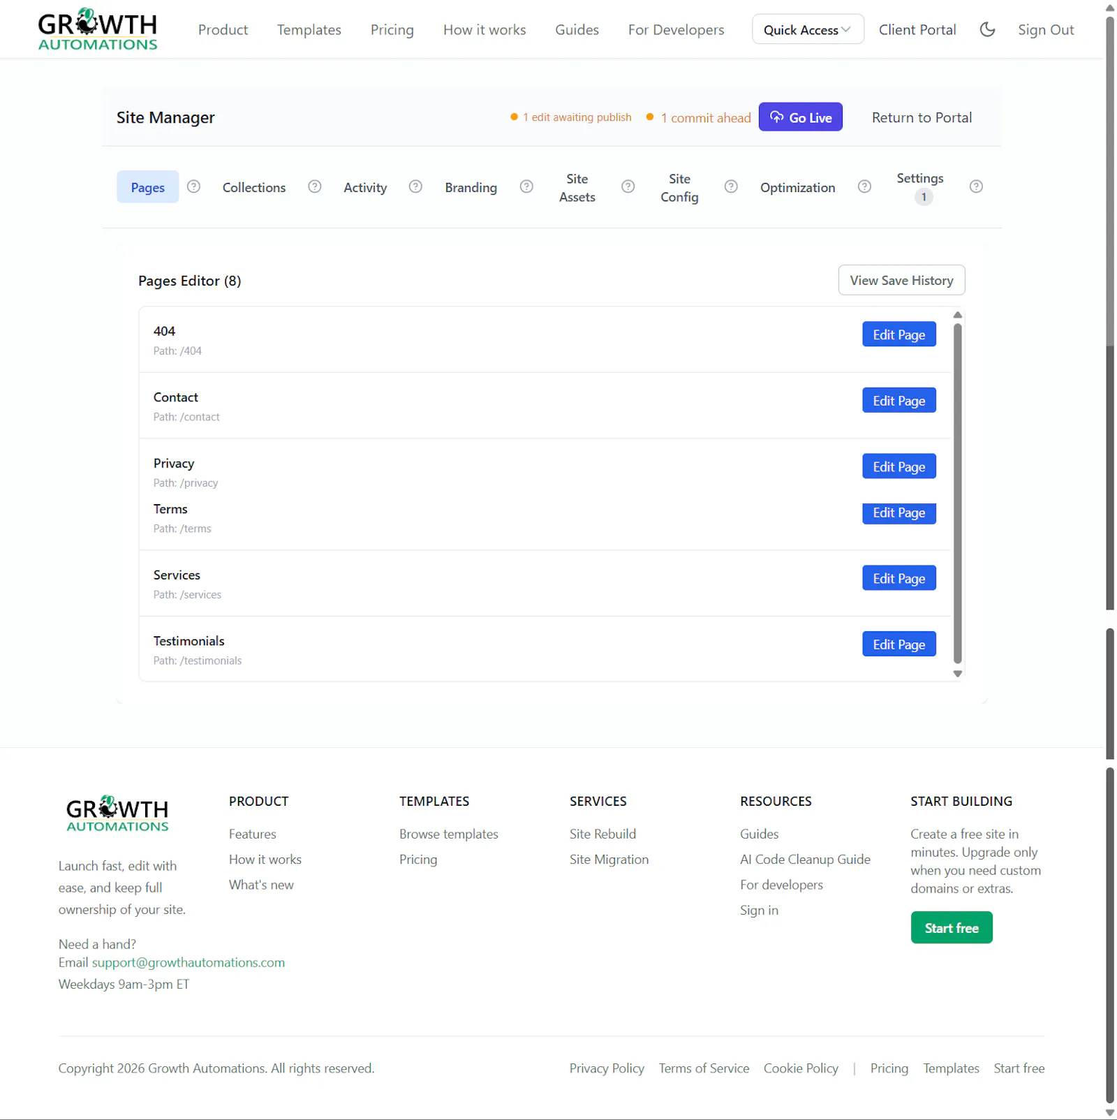Screen dimensions: 1117x1120
Task: Open For Developers in top navigation
Action: point(676,29)
